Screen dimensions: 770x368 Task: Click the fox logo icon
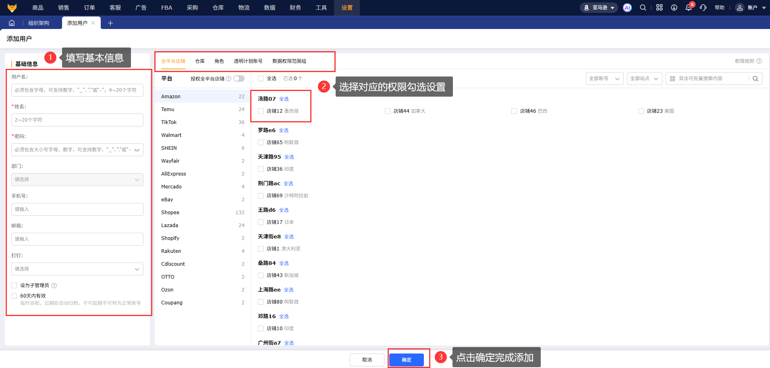point(12,8)
